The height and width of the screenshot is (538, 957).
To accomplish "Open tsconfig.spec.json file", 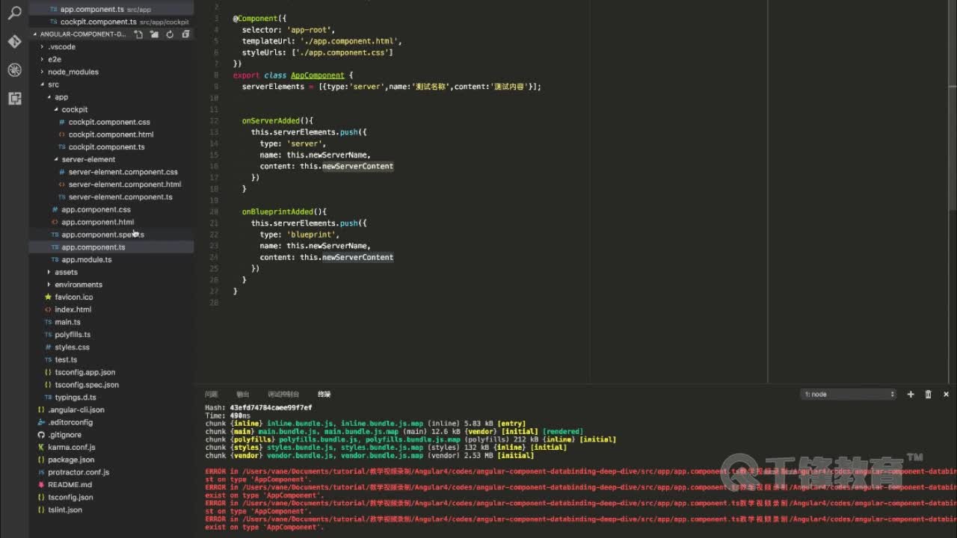I will click(87, 385).
